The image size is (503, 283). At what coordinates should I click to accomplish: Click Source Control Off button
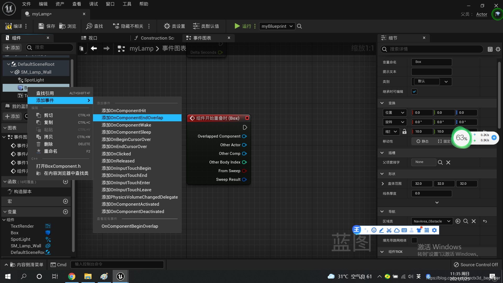pos(476,265)
